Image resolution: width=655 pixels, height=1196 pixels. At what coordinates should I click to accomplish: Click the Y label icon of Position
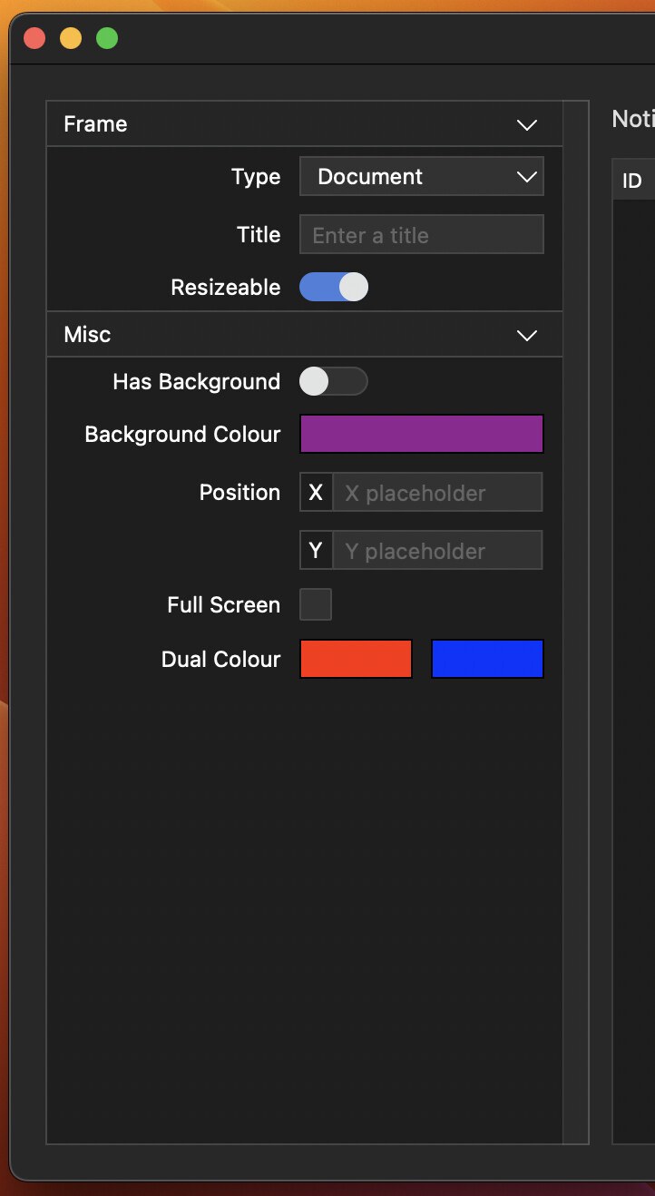316,550
